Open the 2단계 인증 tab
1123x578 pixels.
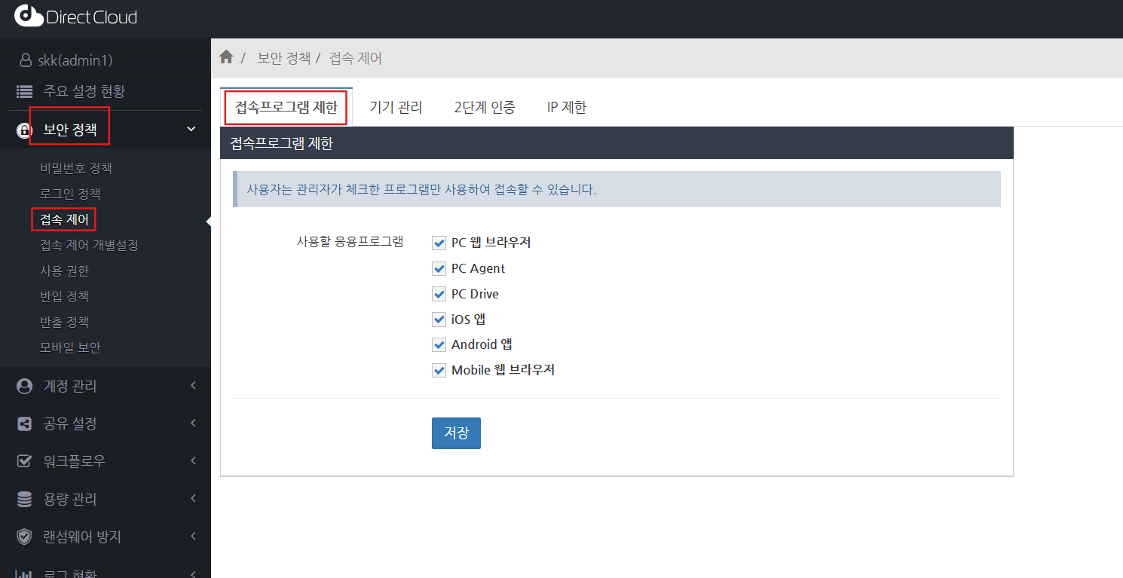pos(485,107)
